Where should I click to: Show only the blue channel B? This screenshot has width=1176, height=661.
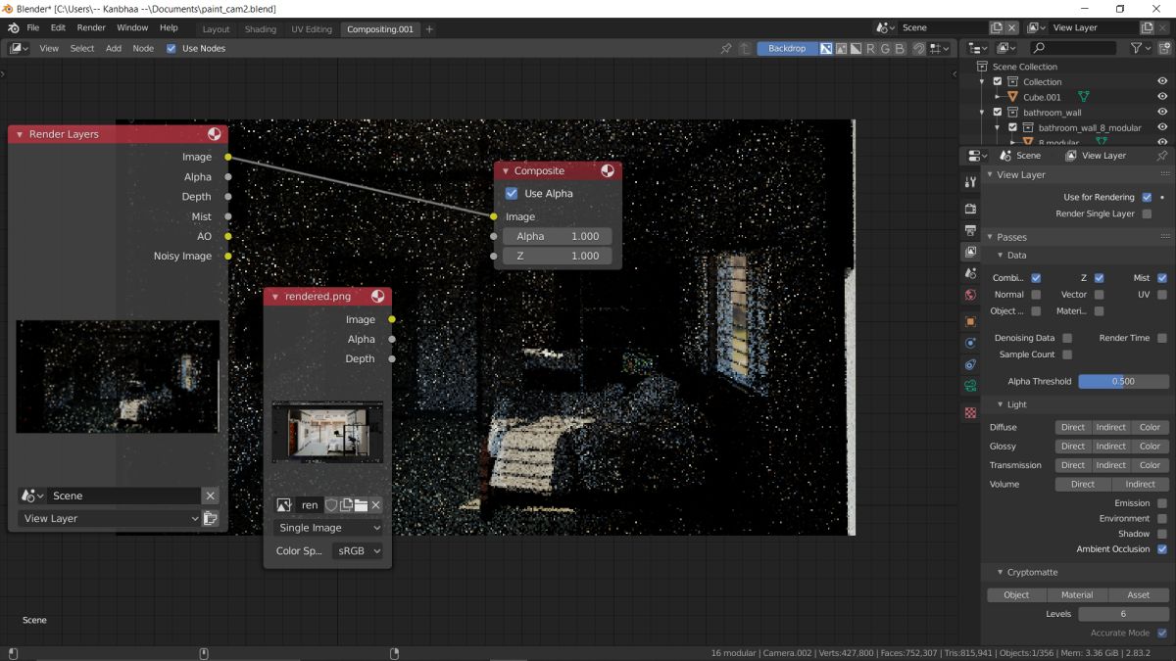(x=900, y=48)
